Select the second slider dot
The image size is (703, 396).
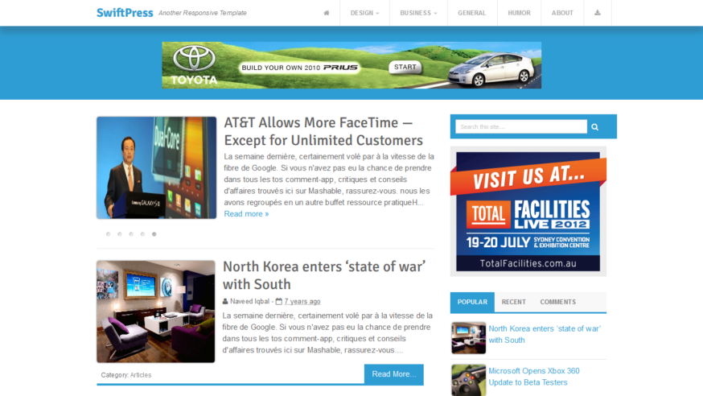pyautogui.click(x=120, y=234)
